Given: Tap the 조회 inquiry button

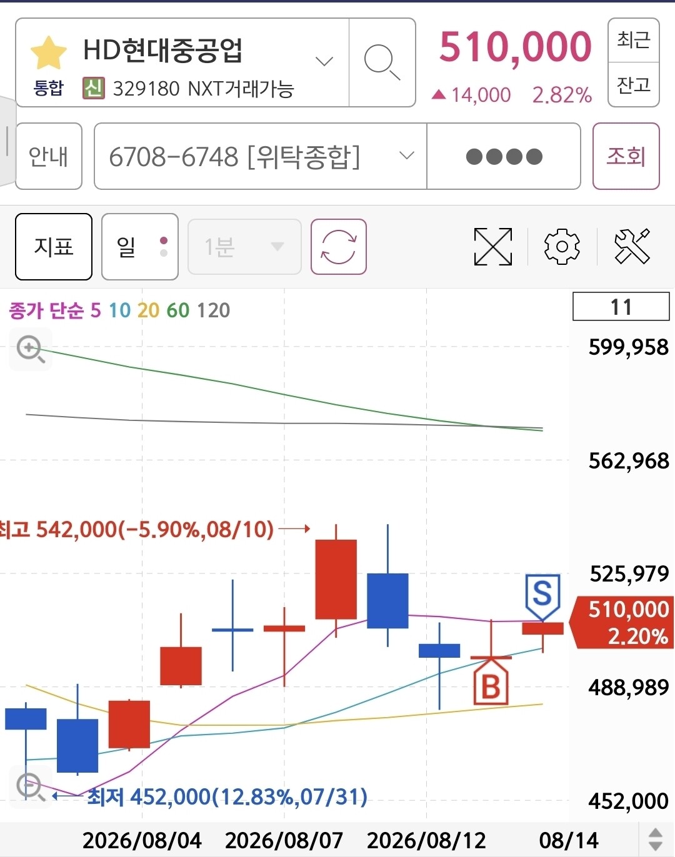Looking at the screenshot, I should pos(626,156).
